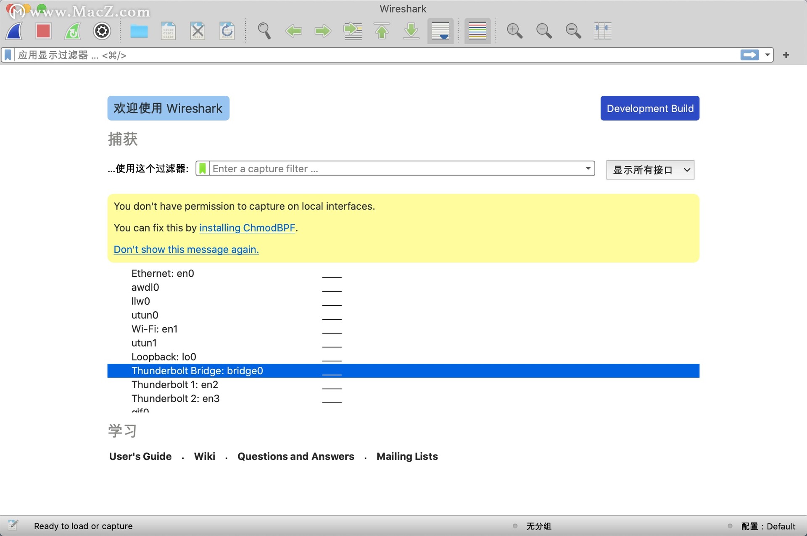The image size is (807, 536).
Task: Save the capture file with the toolbar icon
Action: point(168,31)
